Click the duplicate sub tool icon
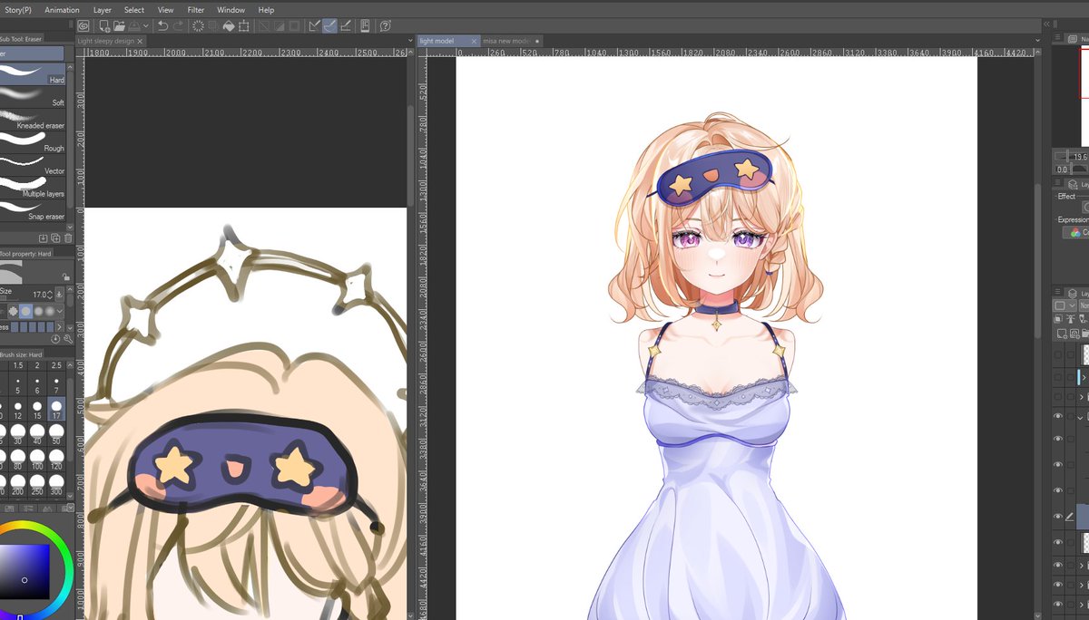Screen dimensions: 1089x620 point(54,238)
